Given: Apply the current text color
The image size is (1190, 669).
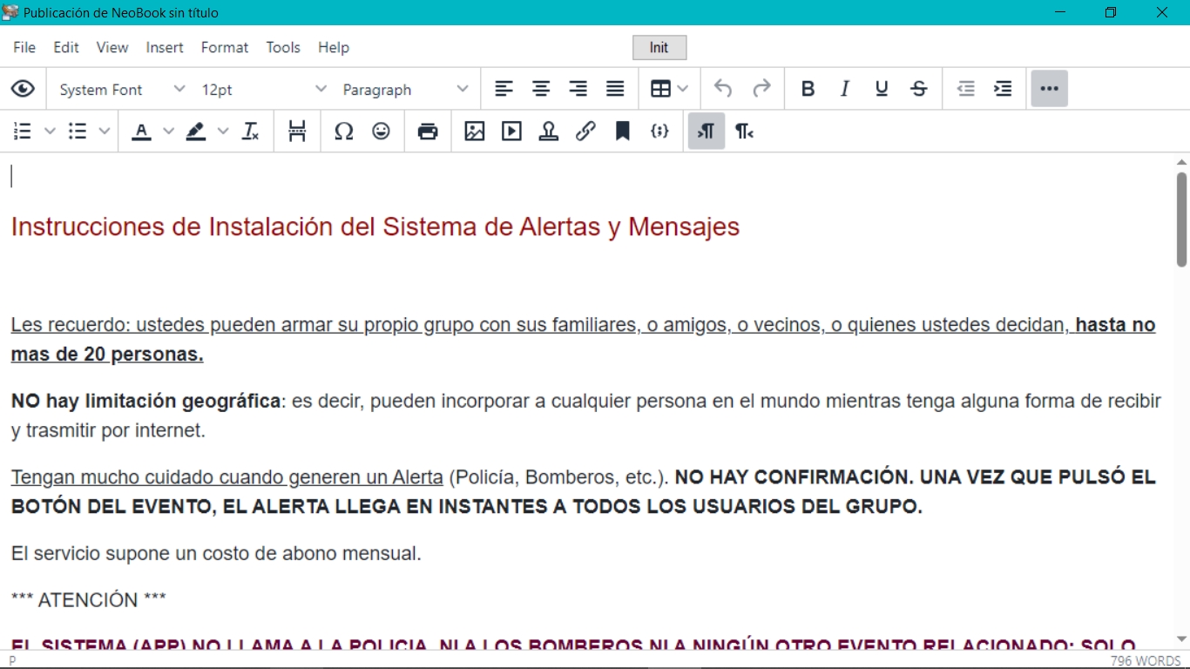Looking at the screenshot, I should [x=141, y=132].
